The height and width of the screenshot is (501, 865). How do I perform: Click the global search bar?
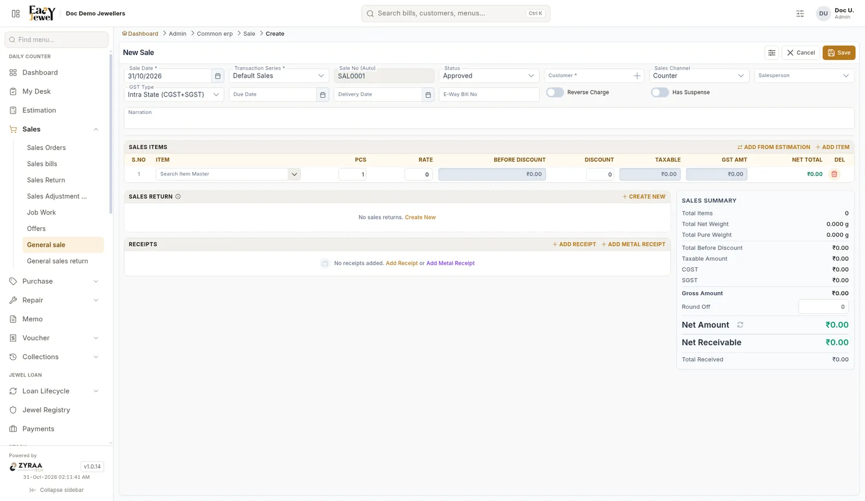456,13
